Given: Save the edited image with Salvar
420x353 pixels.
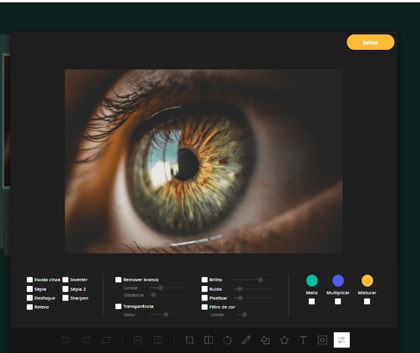Looking at the screenshot, I should tap(371, 42).
